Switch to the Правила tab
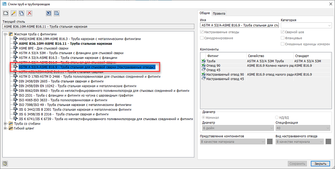This screenshot has width=335, height=169. pos(219,13)
